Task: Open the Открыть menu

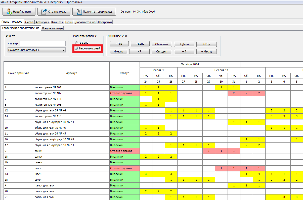Action: [x=16, y=2]
